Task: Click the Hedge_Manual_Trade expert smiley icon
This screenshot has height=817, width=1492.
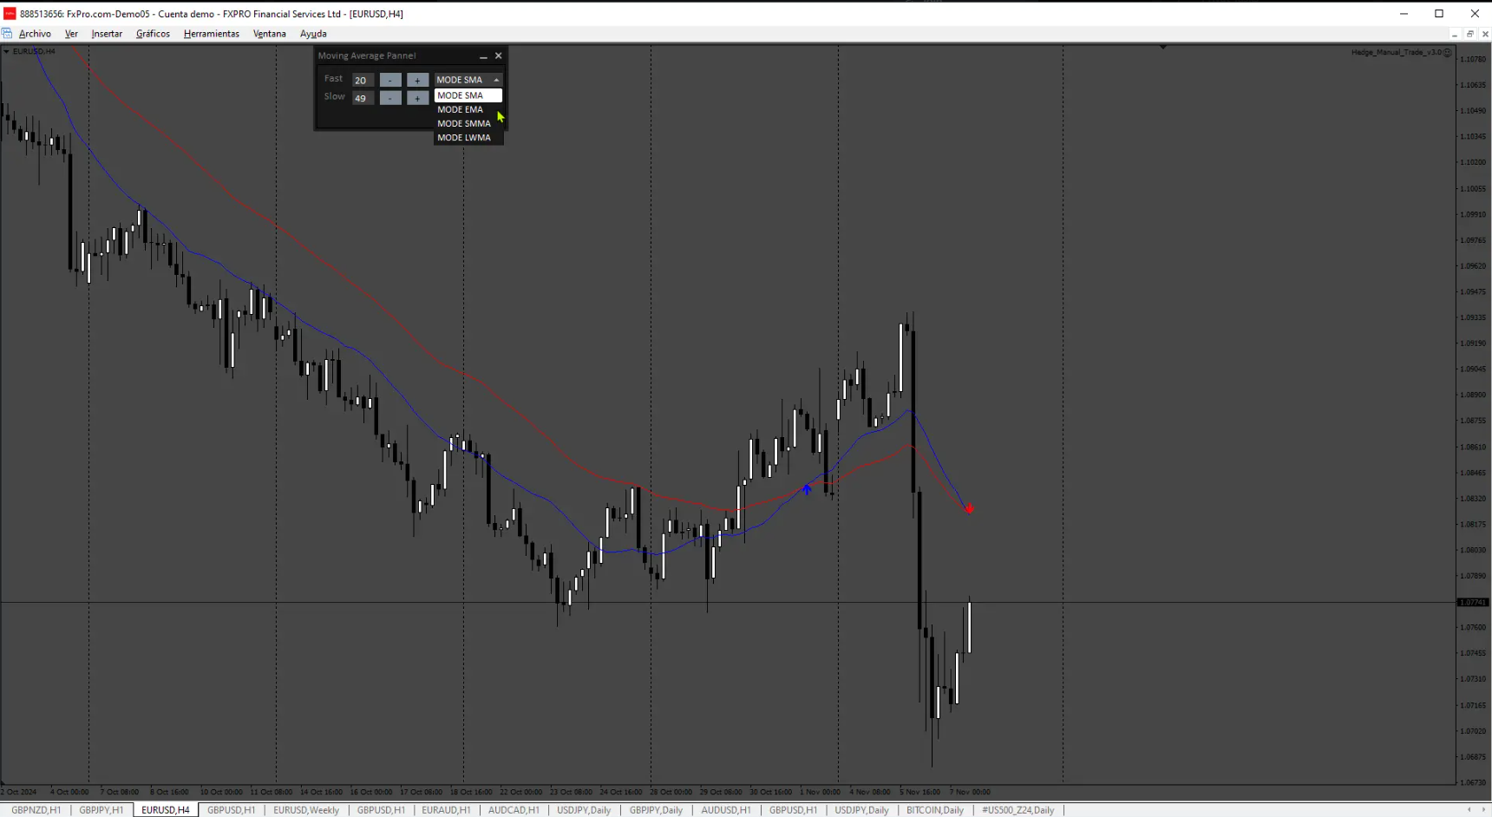Action: [x=1448, y=52]
